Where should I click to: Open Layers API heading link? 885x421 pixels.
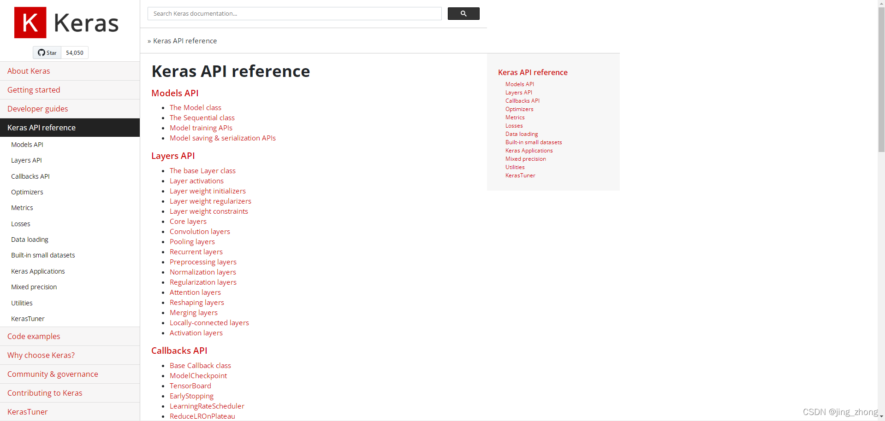(173, 156)
